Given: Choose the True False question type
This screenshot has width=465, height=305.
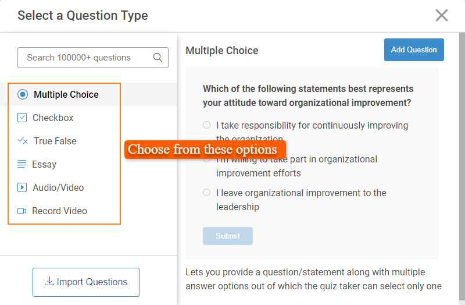Looking at the screenshot, I should [55, 141].
